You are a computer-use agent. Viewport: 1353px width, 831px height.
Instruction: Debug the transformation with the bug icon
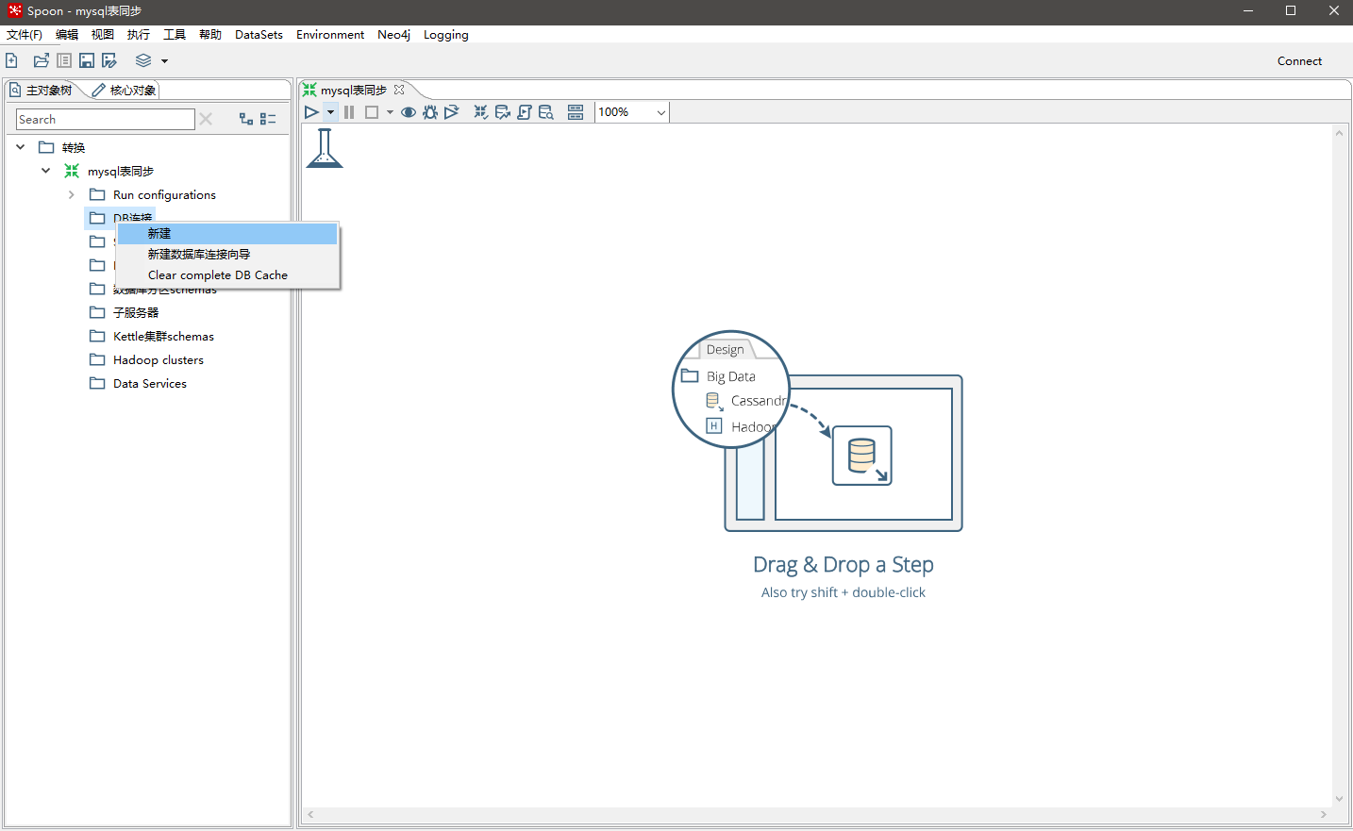click(x=430, y=112)
